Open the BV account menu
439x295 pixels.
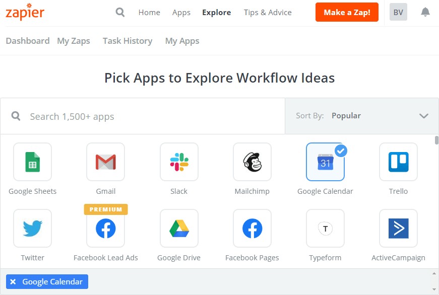point(398,12)
